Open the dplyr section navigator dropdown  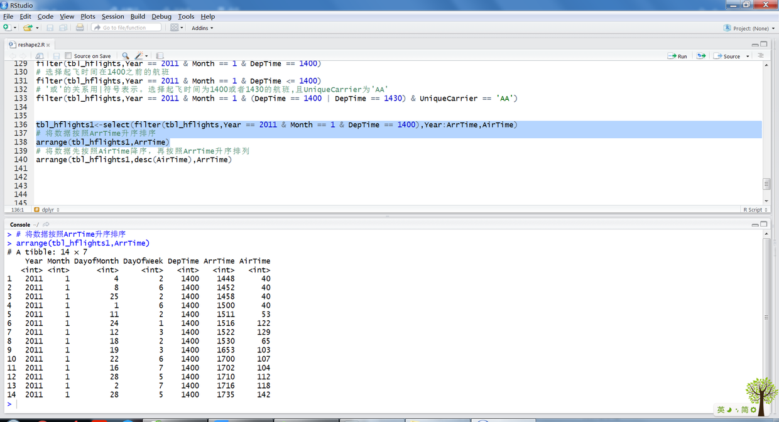pos(46,210)
